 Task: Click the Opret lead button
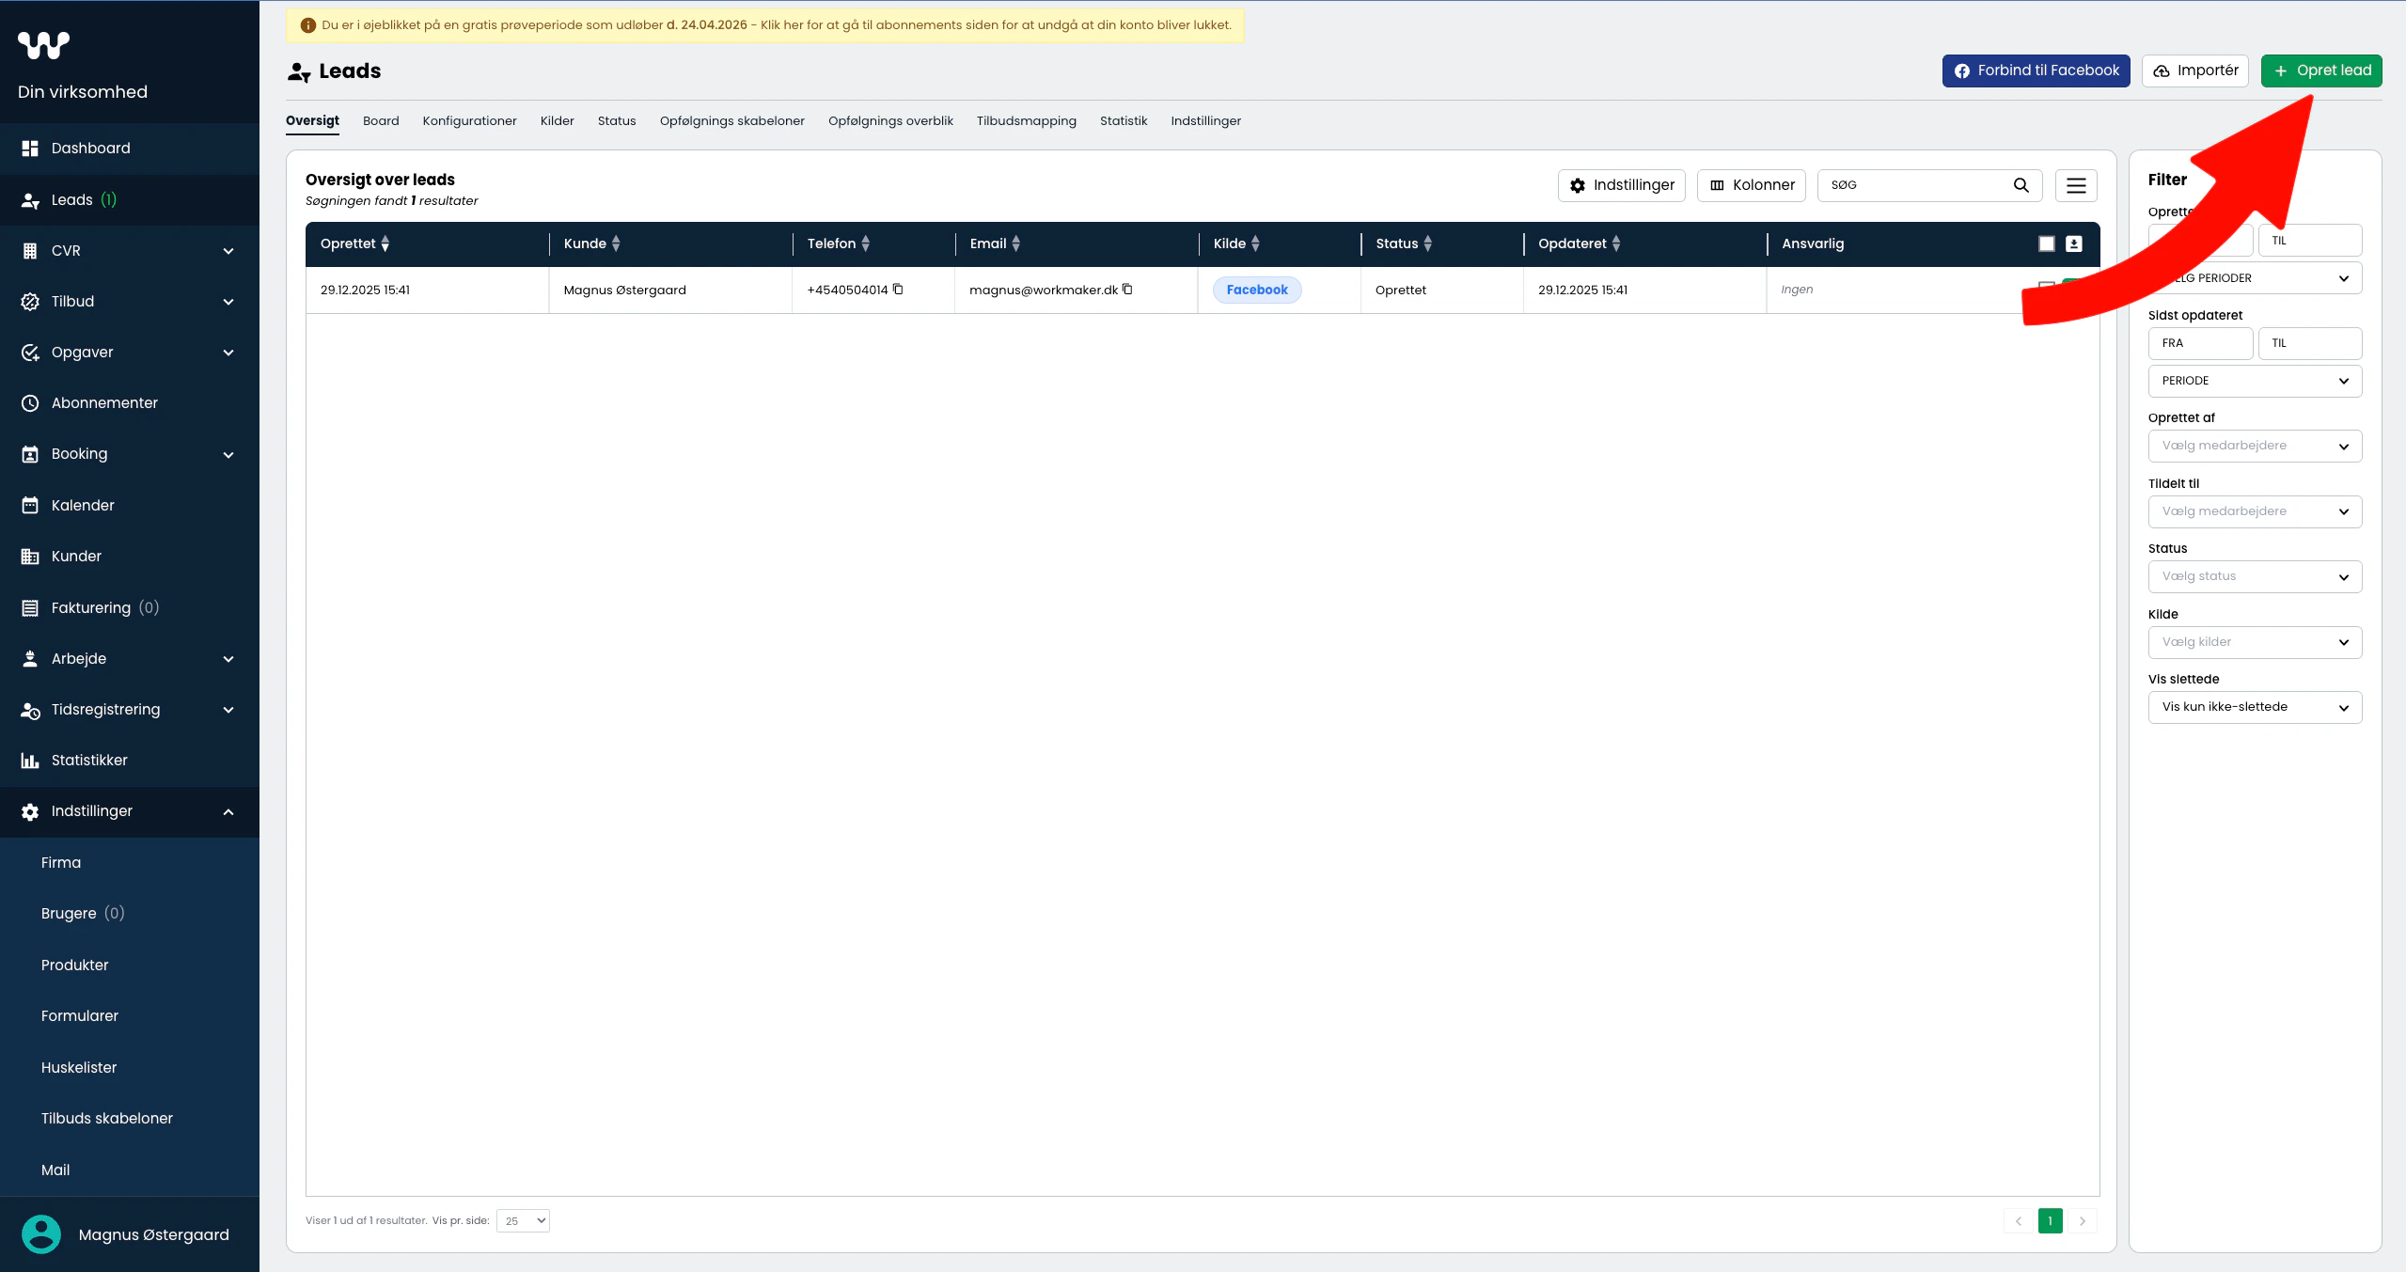pyautogui.click(x=2320, y=71)
